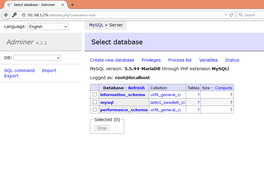Screen dimensions: 264x174
Task: Click Create new database
Action: click(x=112, y=60)
